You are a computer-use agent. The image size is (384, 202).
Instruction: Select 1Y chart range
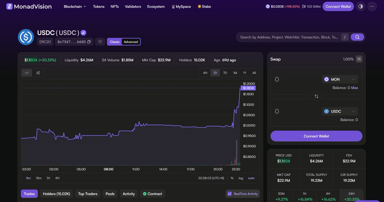pyautogui.click(x=244, y=73)
